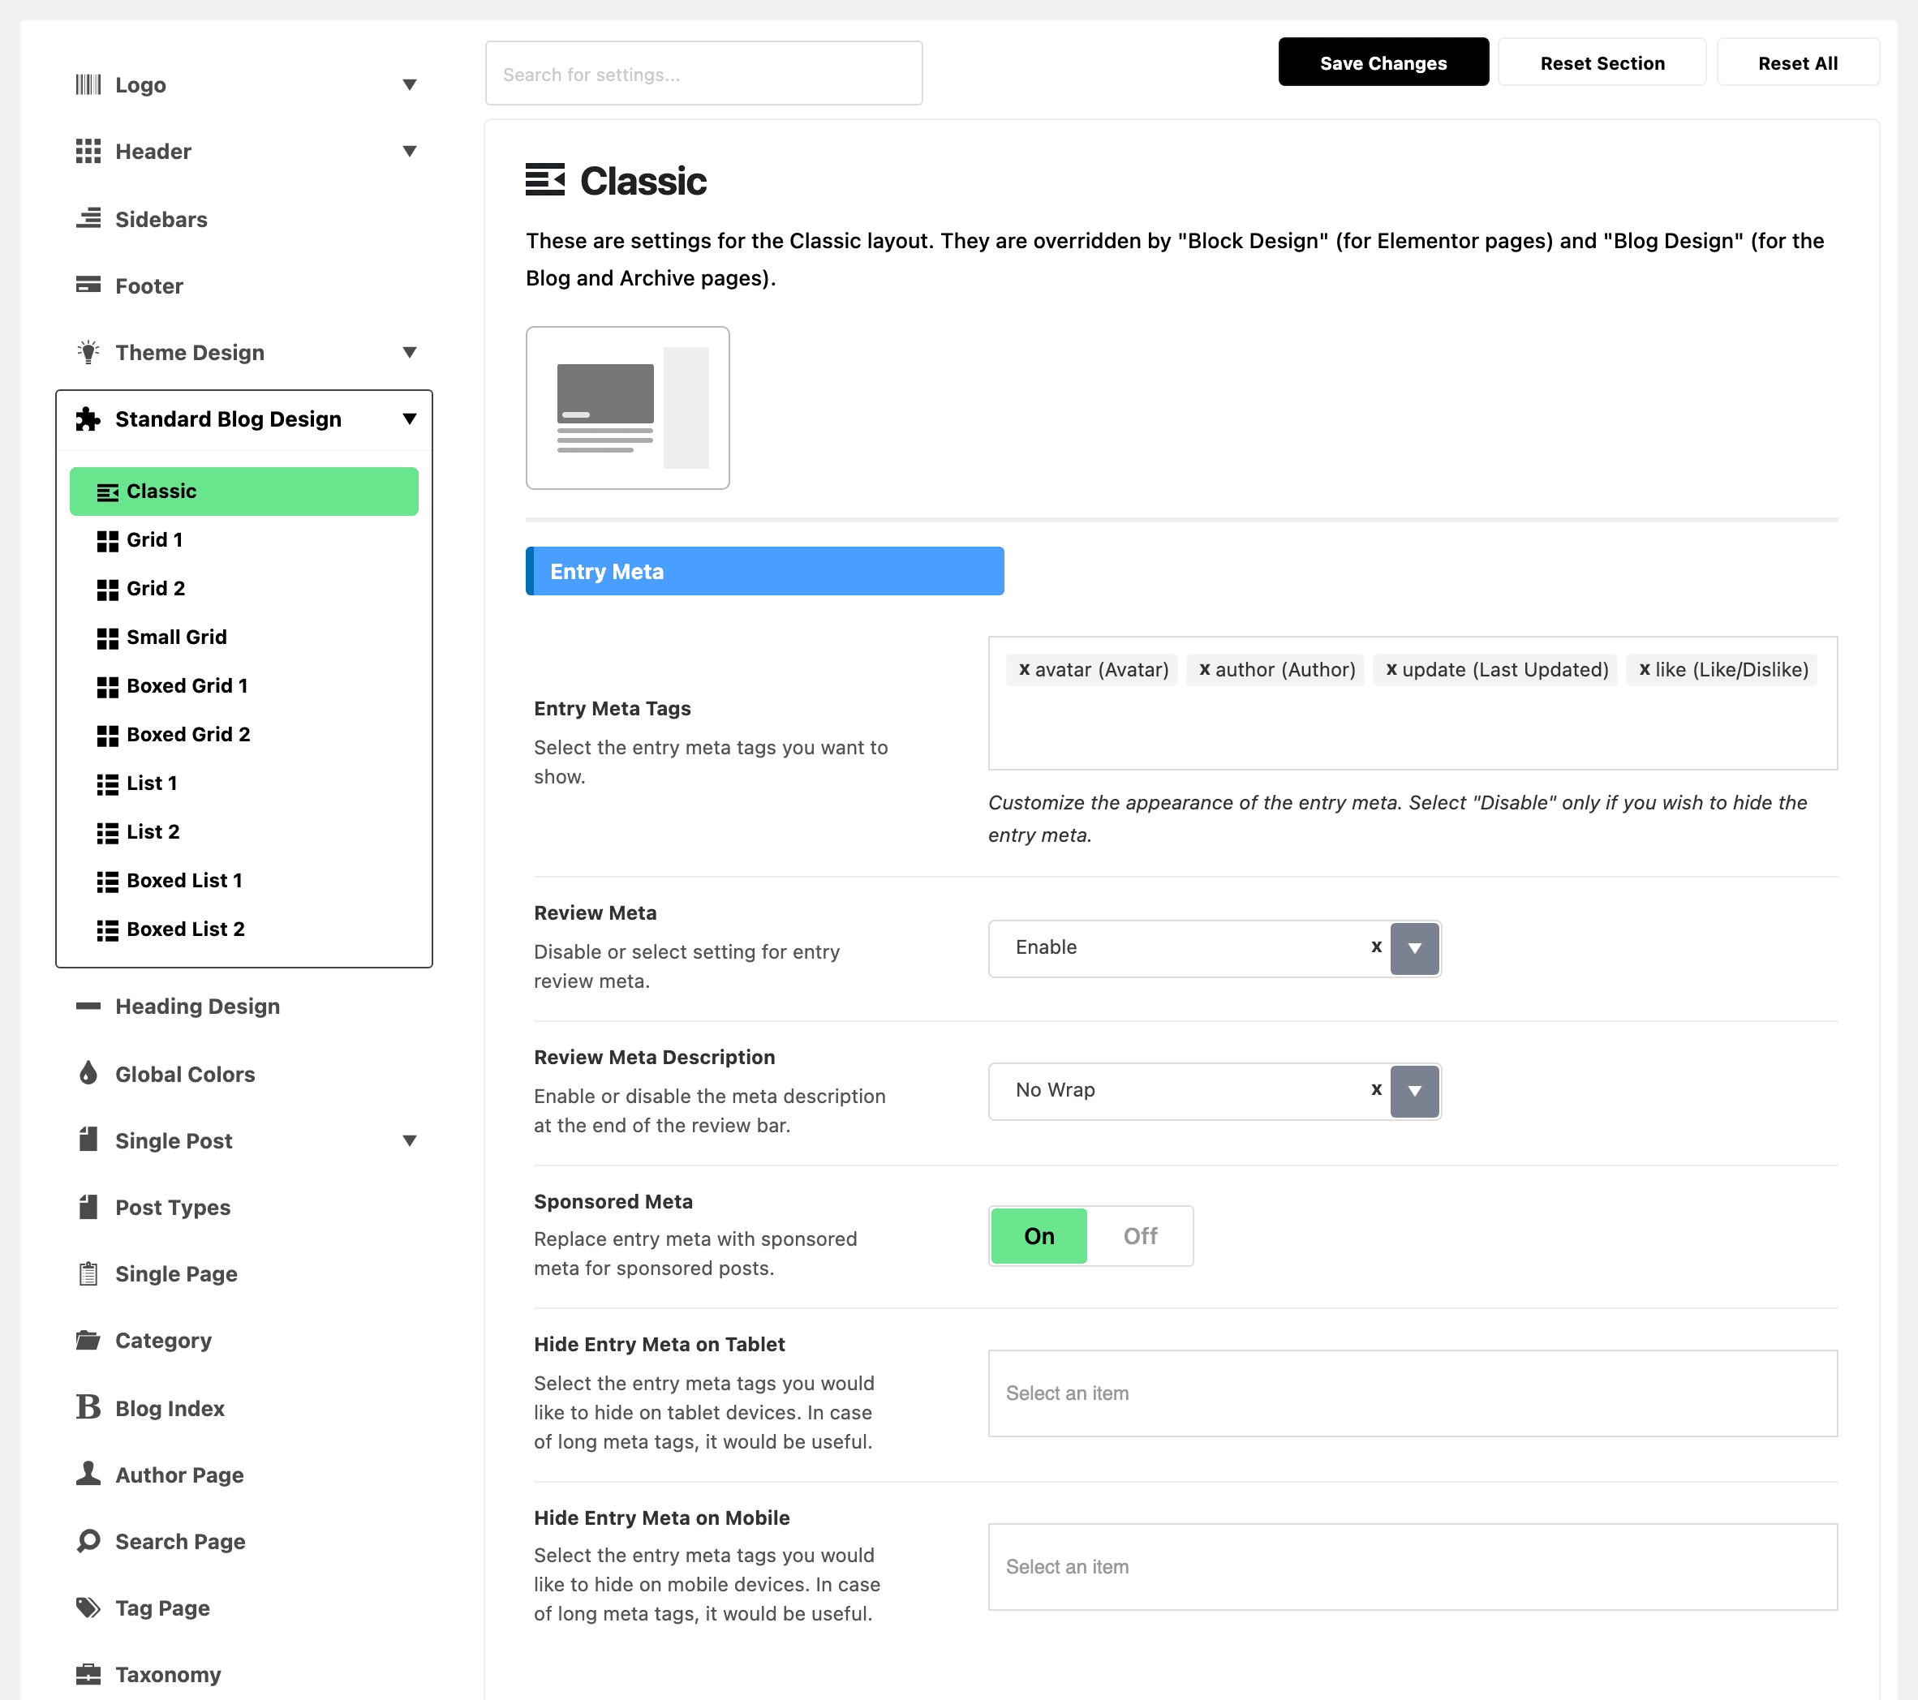Click the Save Changes button
1918x1700 pixels.
pyautogui.click(x=1383, y=63)
